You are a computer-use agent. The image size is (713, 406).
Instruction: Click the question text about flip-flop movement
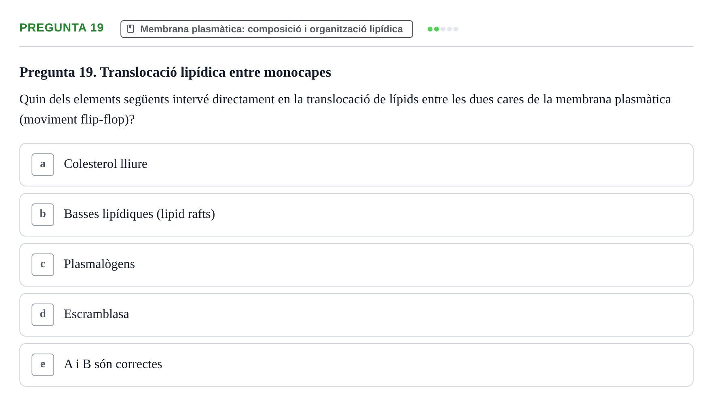pyautogui.click(x=345, y=109)
